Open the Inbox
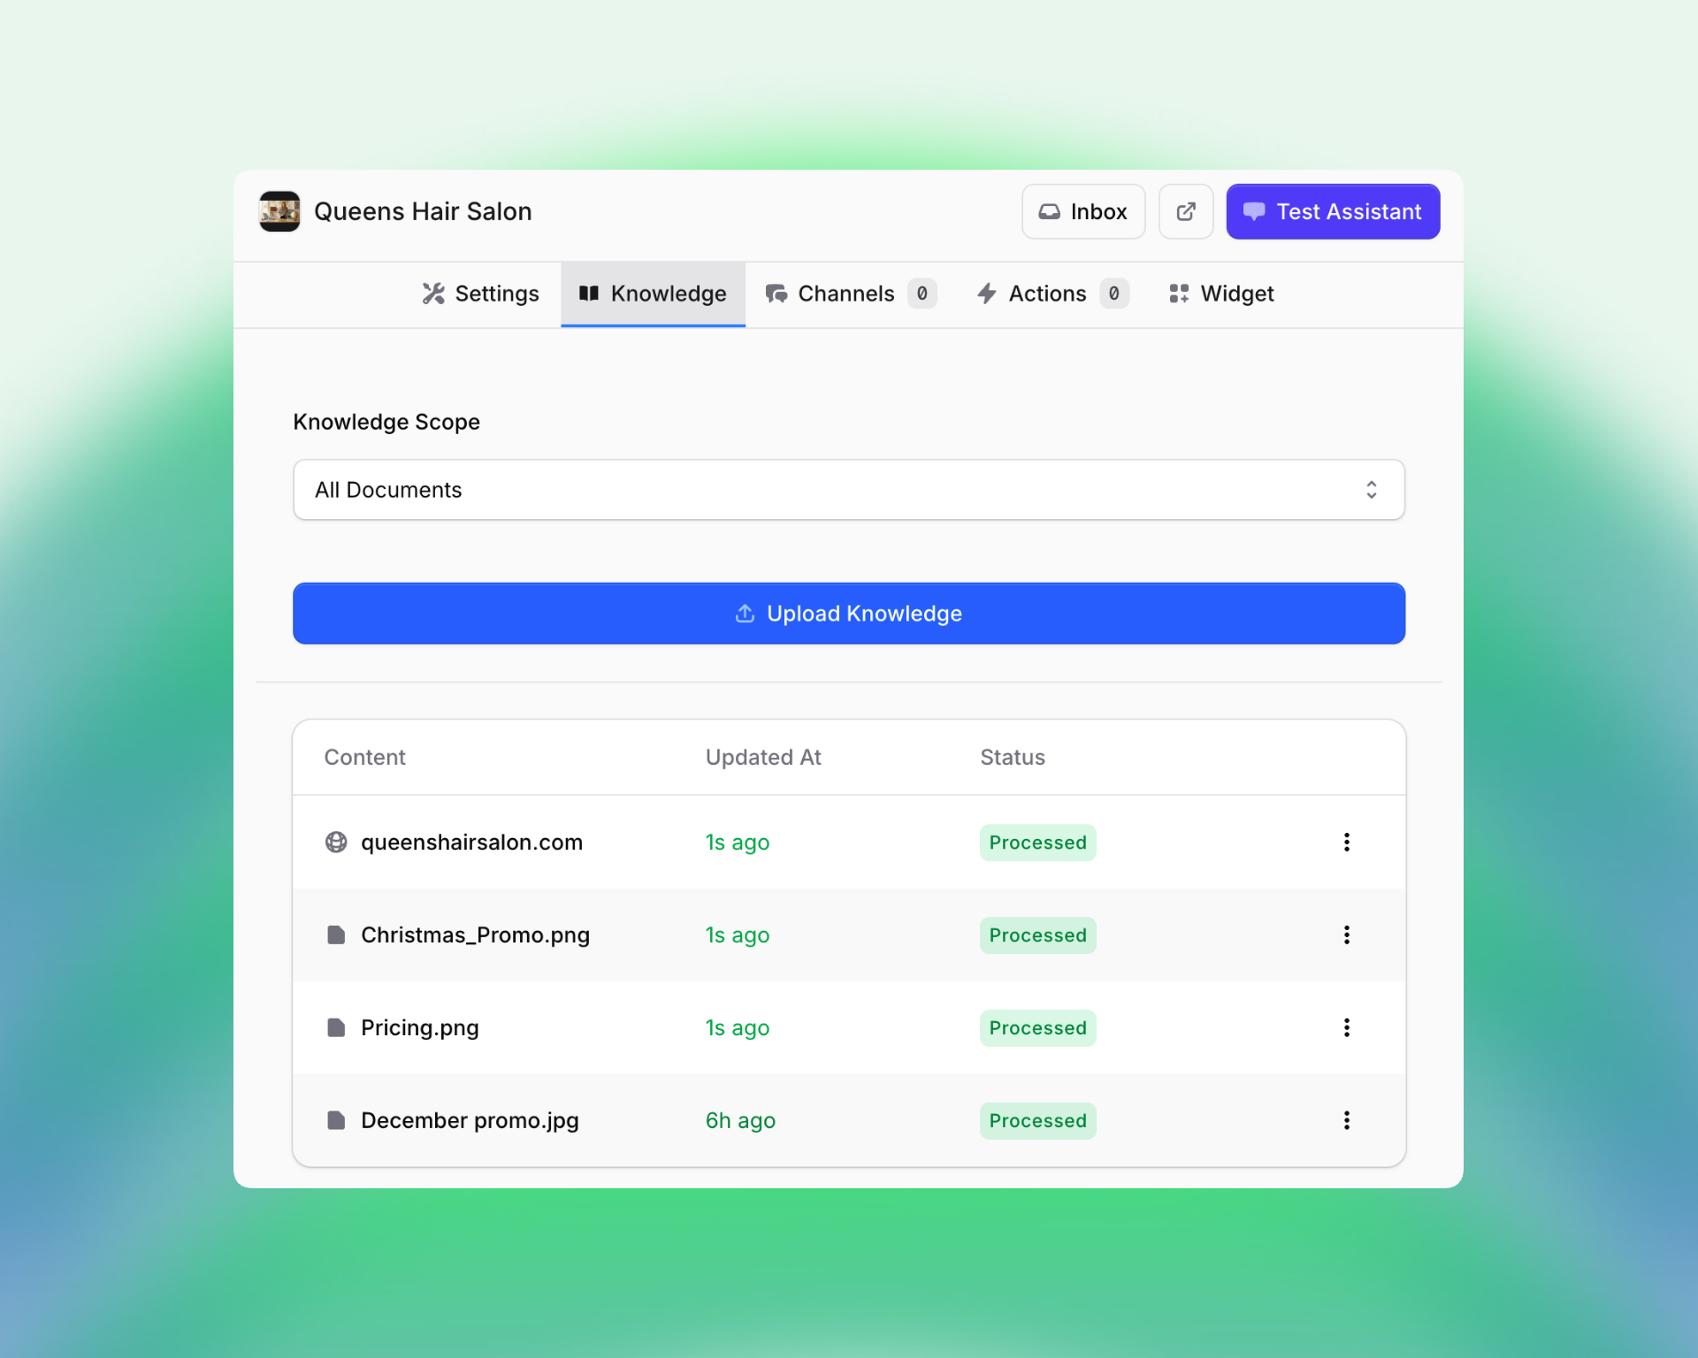Image resolution: width=1698 pixels, height=1358 pixels. point(1082,211)
